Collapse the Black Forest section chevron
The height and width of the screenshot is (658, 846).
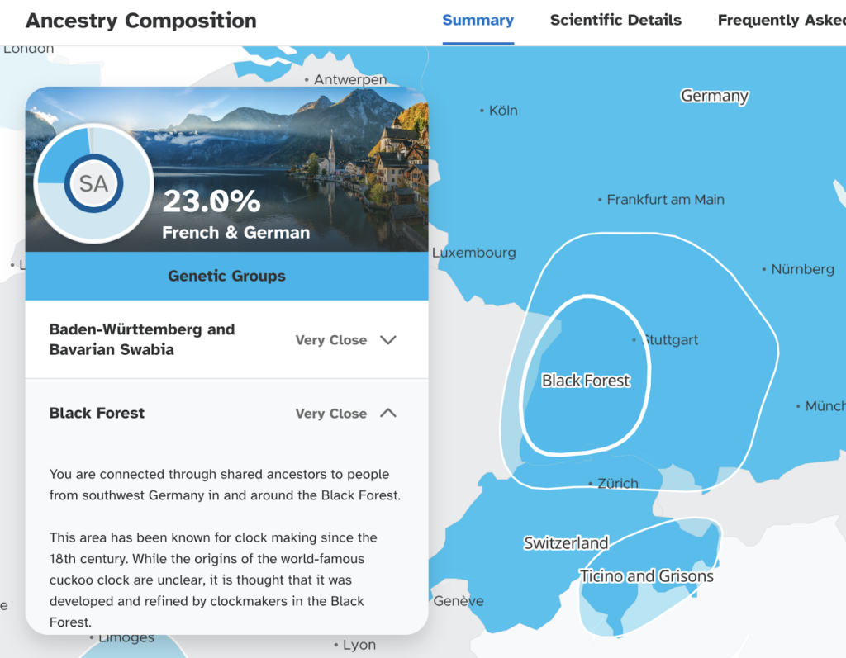387,413
